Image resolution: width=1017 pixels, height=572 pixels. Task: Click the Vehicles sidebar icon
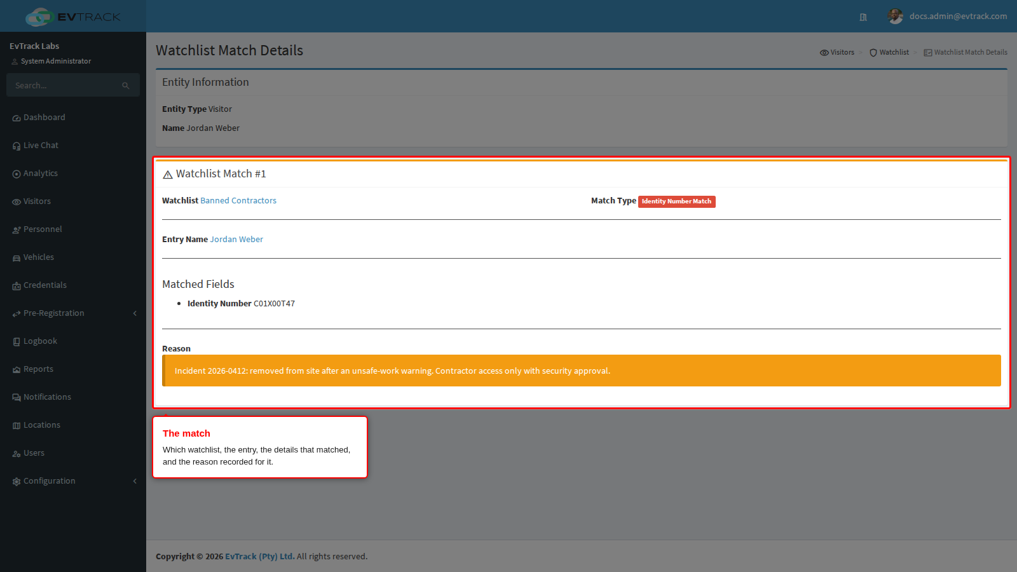pyautogui.click(x=17, y=258)
